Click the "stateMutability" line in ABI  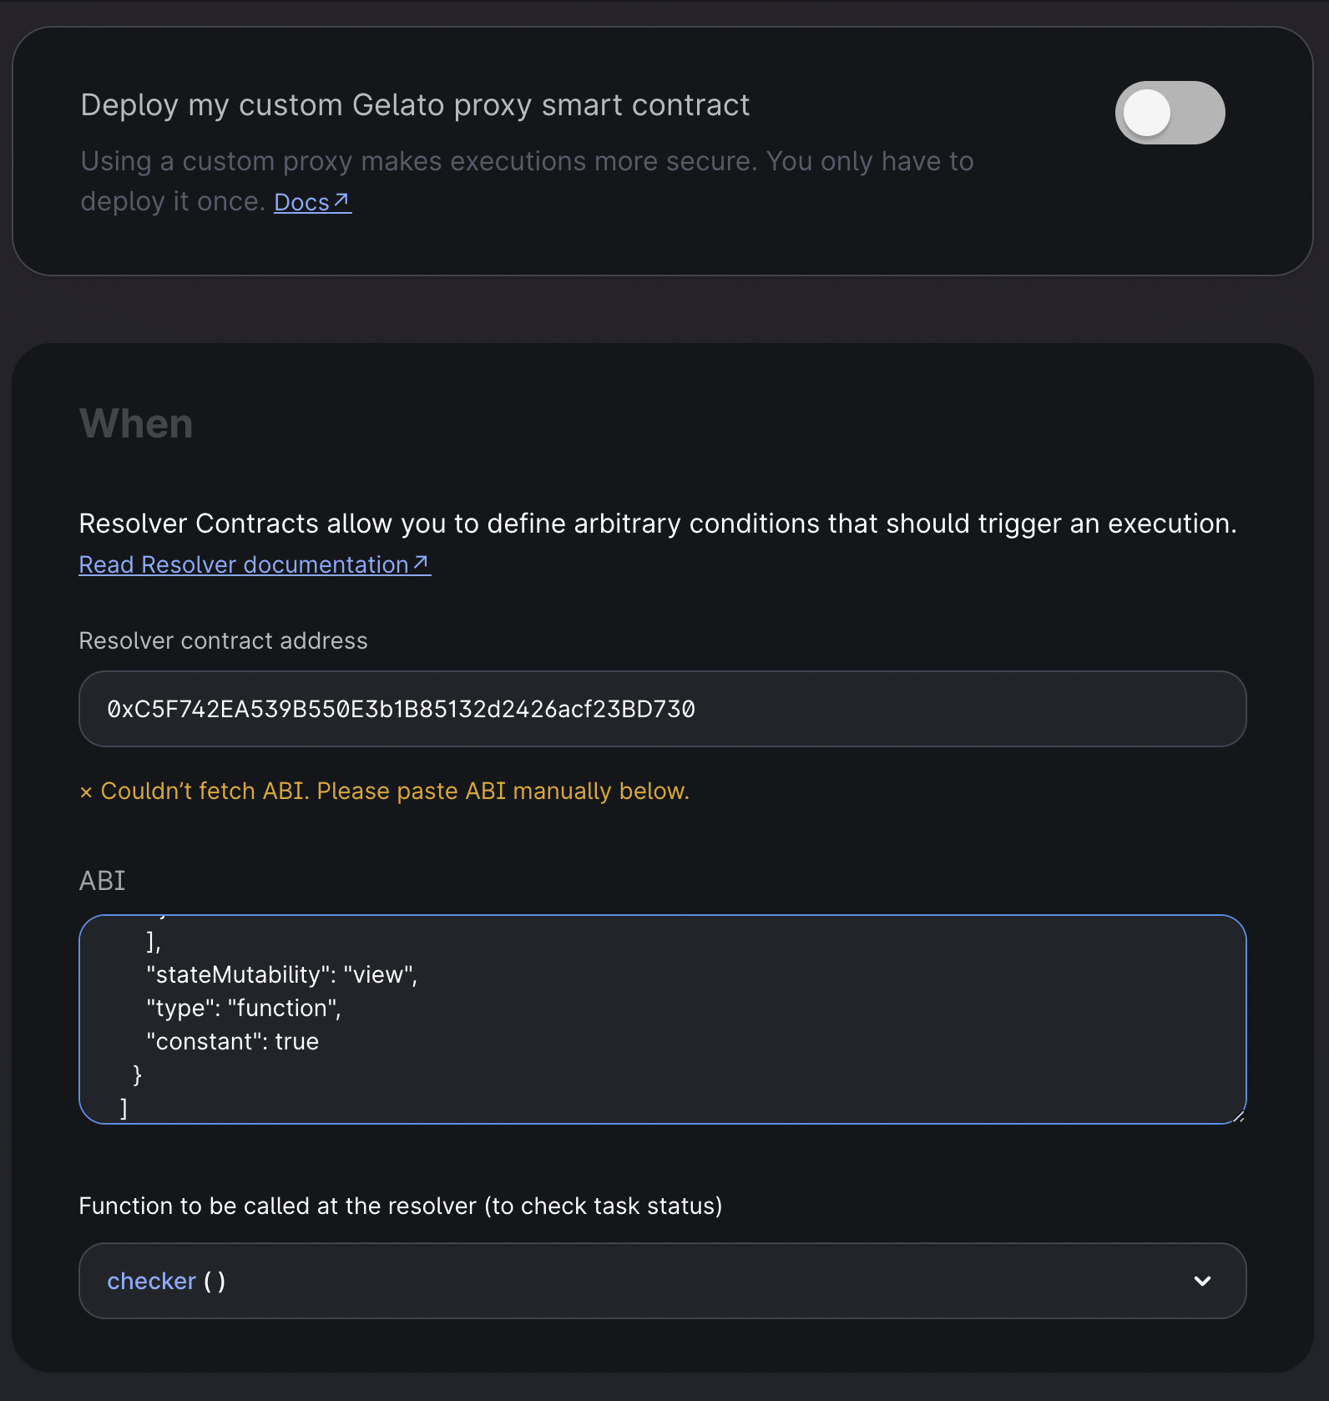pos(281,974)
